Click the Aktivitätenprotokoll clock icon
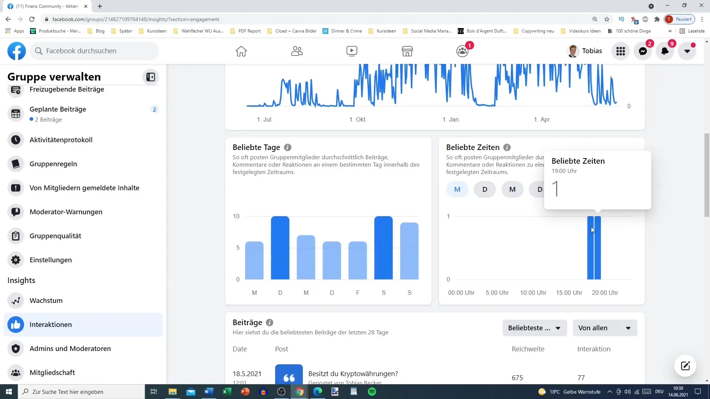The width and height of the screenshot is (710, 399). point(16,140)
